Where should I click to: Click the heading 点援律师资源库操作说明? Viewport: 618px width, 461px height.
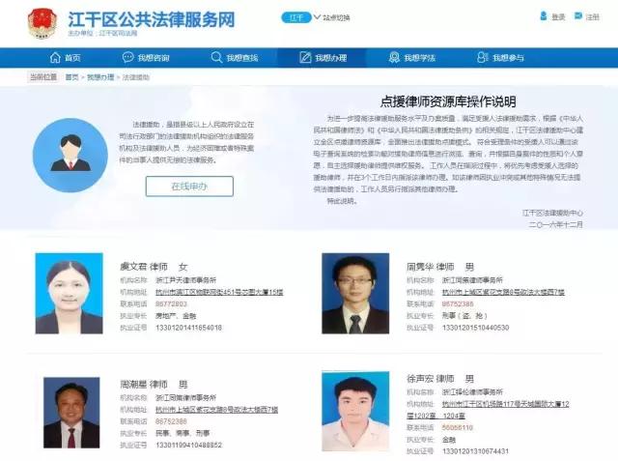[448, 101]
